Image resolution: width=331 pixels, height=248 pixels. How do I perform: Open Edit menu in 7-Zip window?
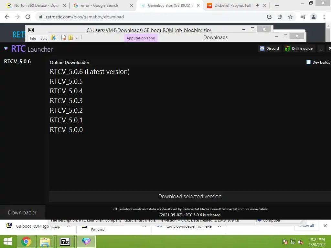point(44,38)
